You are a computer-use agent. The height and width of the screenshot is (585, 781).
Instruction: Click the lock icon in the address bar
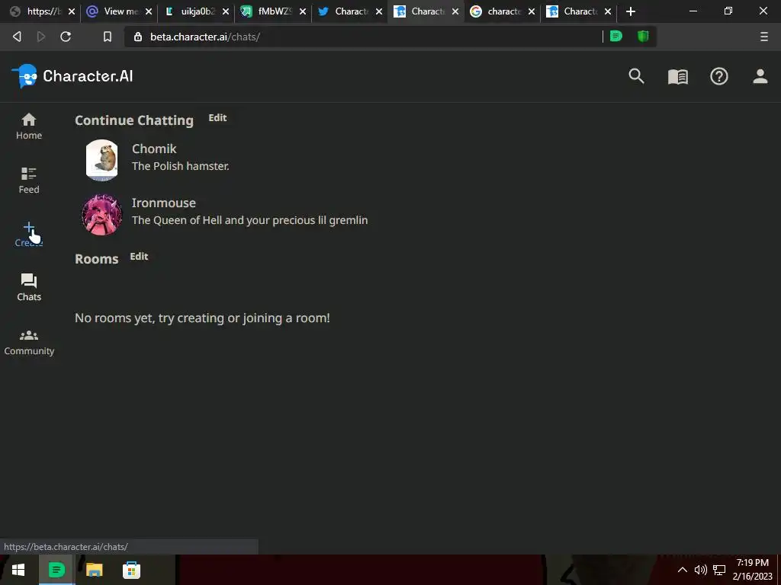click(138, 37)
